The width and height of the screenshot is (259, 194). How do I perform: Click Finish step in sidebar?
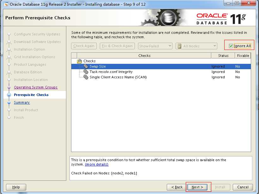click(x=19, y=118)
